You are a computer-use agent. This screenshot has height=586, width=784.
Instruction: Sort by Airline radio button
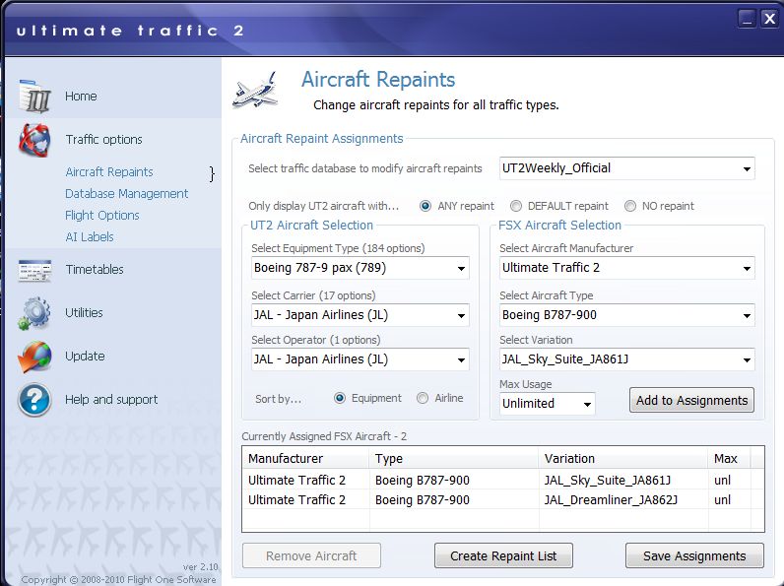423,398
